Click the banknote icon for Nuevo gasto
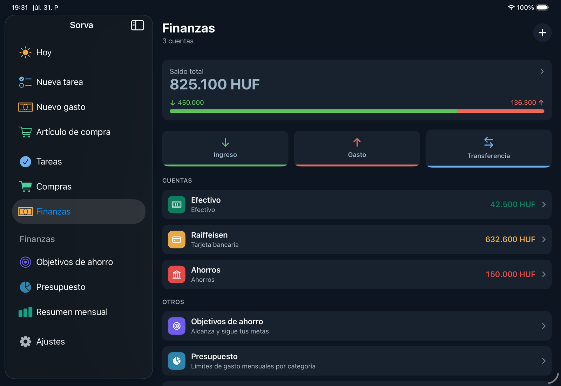This screenshot has height=386, width=561. [25, 107]
